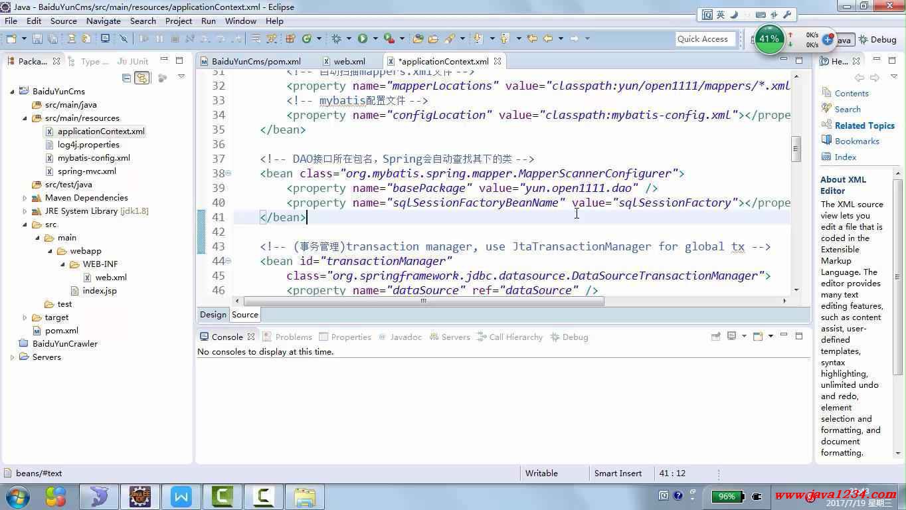906x510 pixels.
Task: Toggle the input method 英 language indicator
Action: 720,15
